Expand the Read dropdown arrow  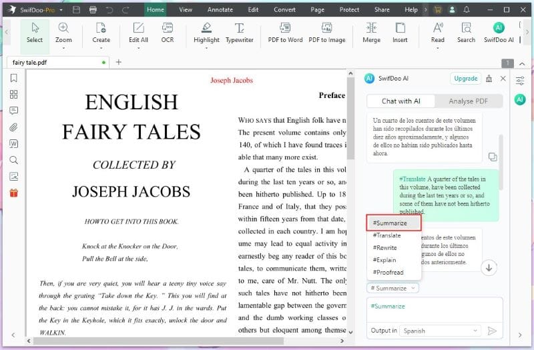point(438,48)
